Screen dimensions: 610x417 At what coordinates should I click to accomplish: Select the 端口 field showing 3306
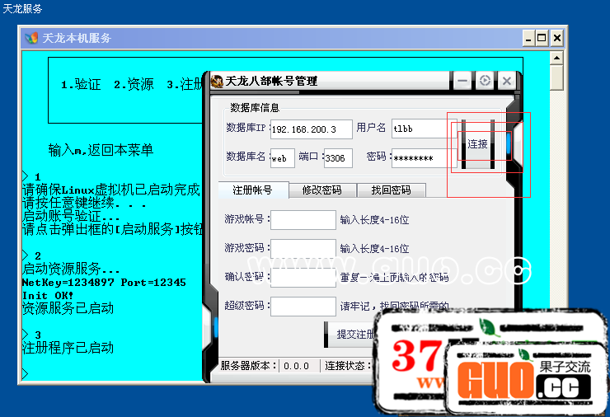[x=339, y=158]
